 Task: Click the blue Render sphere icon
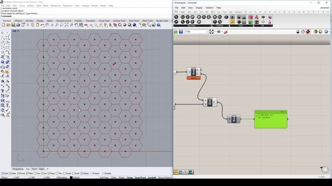[x=134, y=25]
